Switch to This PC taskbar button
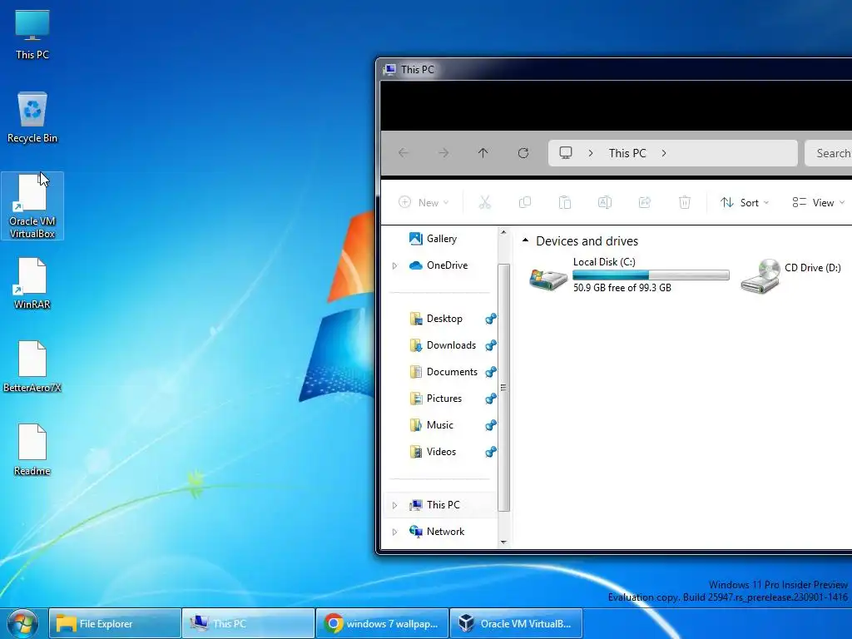Viewport: 852px width, 639px height. (x=248, y=624)
